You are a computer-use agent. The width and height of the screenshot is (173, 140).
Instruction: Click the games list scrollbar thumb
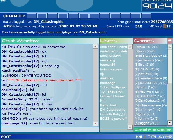(x=170, y=66)
